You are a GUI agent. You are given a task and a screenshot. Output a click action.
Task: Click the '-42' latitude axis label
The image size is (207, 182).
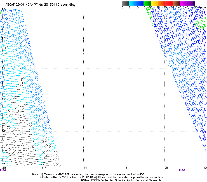point(3,38)
